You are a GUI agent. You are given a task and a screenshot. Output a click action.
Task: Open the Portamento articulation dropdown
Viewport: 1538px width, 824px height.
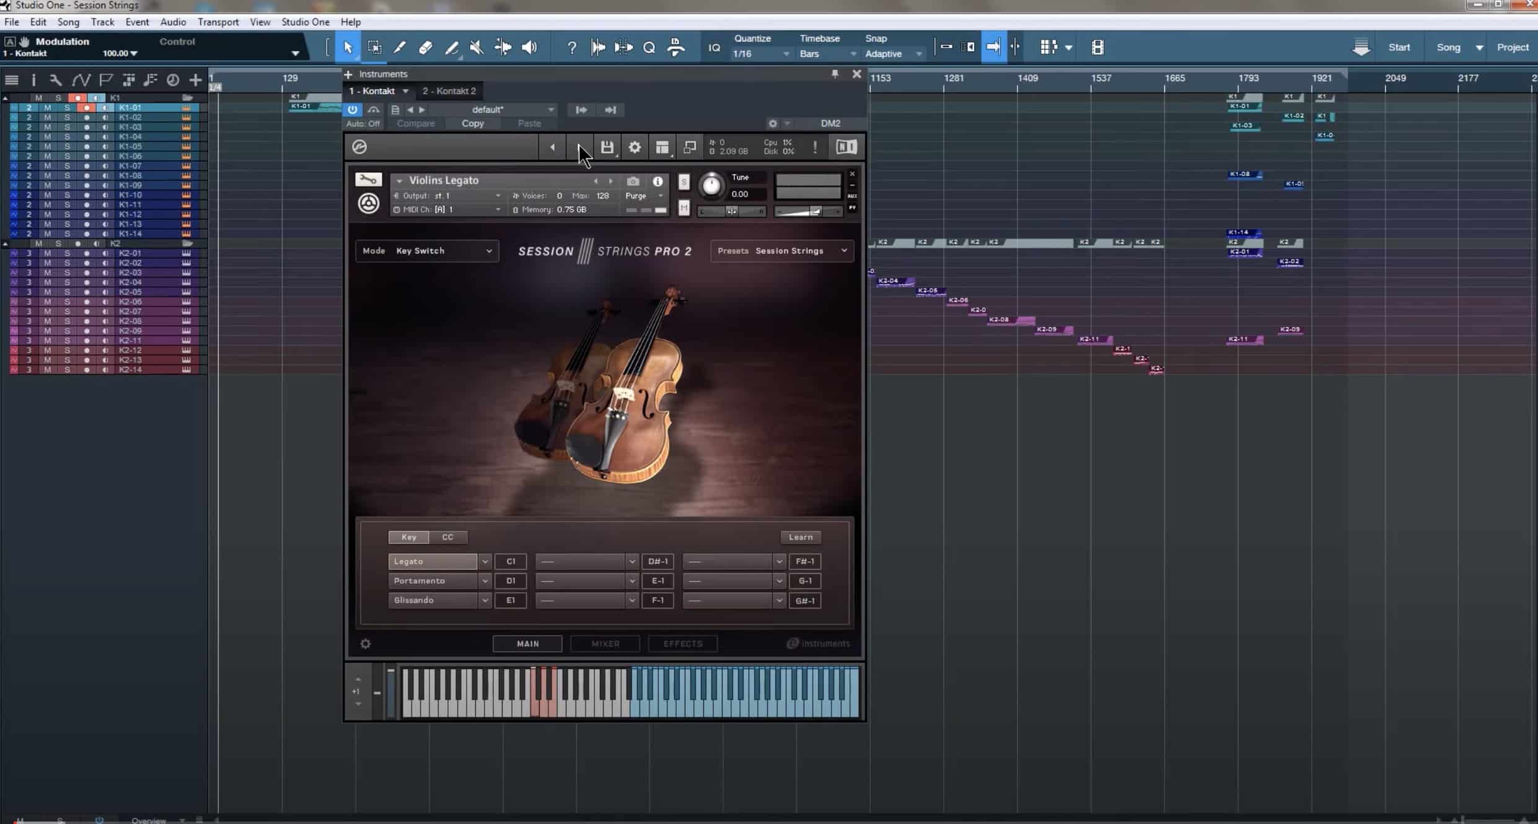click(485, 581)
